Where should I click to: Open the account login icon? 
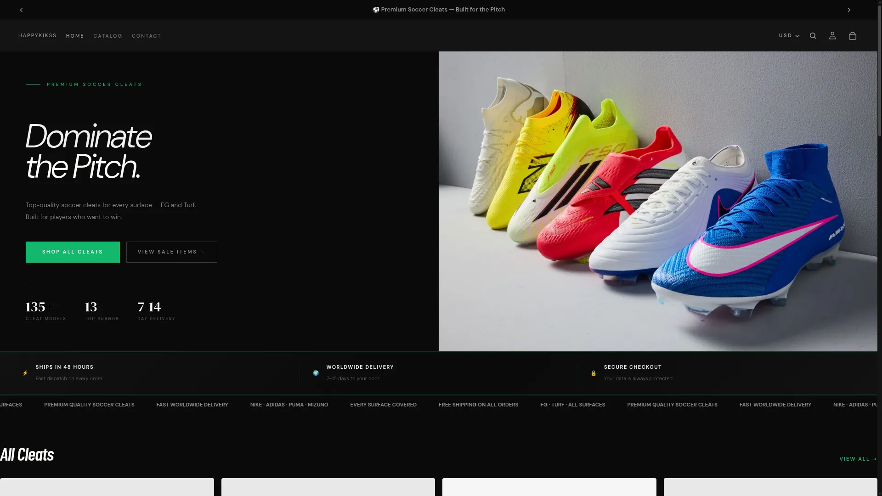(x=832, y=36)
